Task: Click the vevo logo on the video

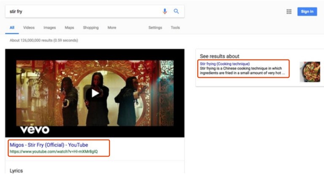Action: coord(35,129)
